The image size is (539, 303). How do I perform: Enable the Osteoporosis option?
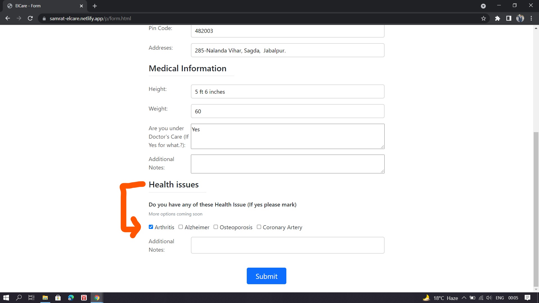(216, 227)
